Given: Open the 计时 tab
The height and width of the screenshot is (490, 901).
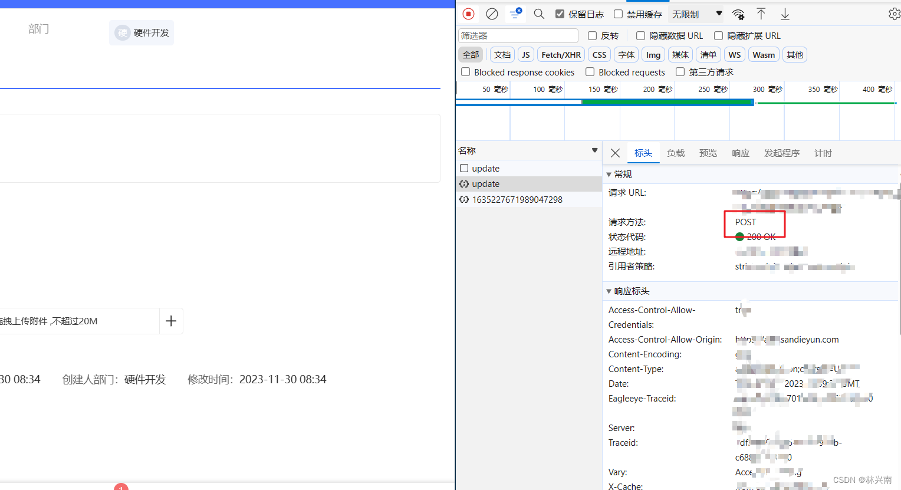Looking at the screenshot, I should click(x=823, y=153).
